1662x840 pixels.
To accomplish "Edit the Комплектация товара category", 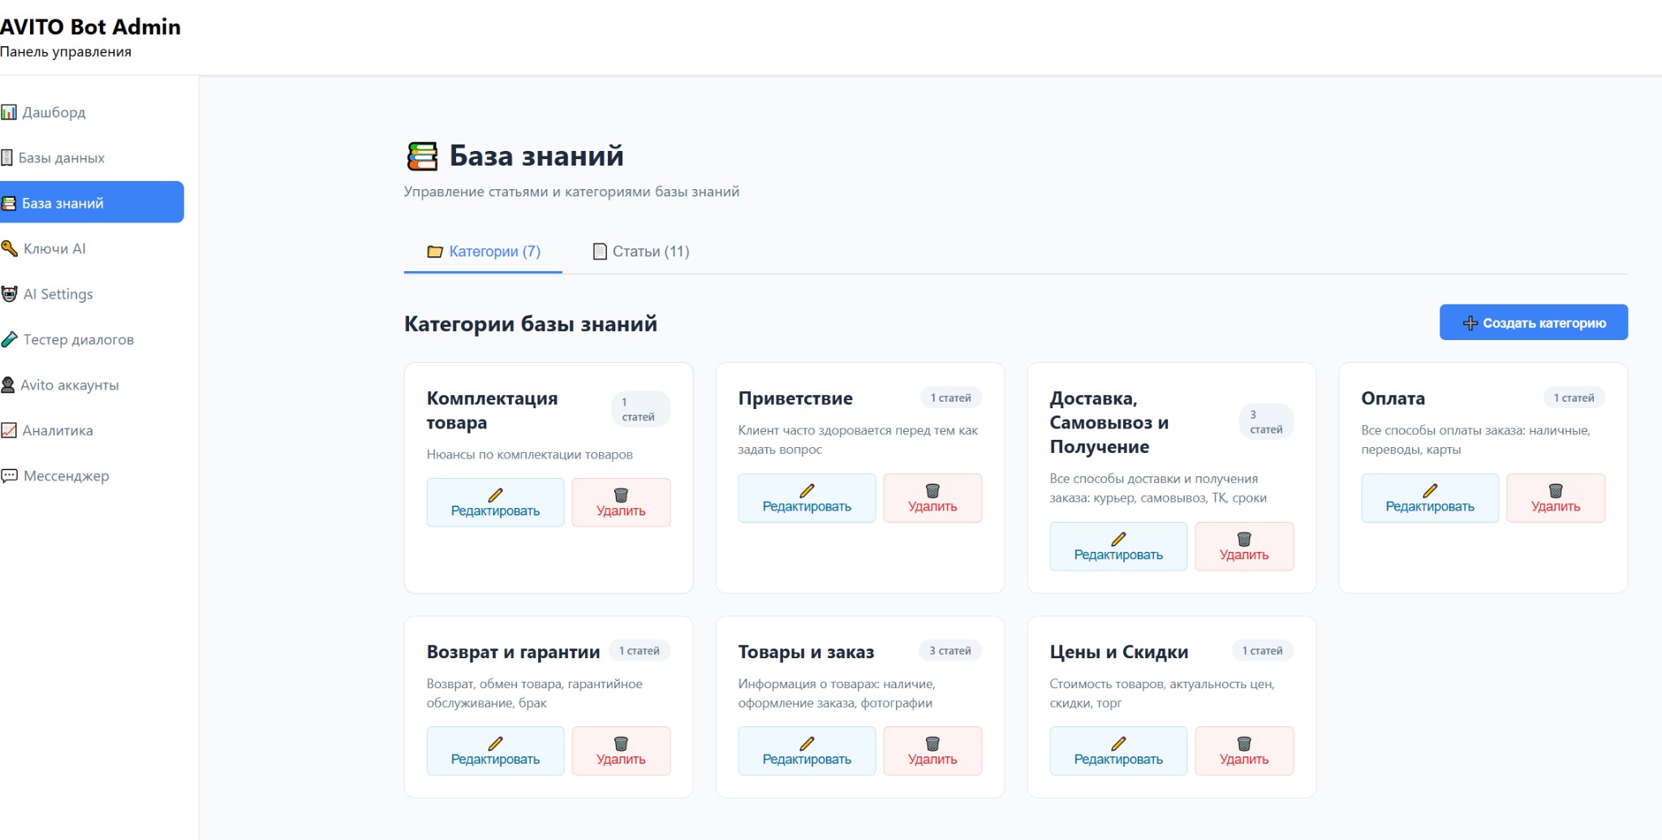I will [x=495, y=502].
